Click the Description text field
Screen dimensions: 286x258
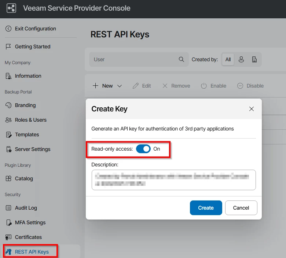(x=173, y=180)
